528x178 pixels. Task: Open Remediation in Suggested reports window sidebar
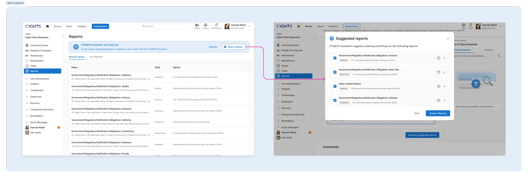(288, 121)
